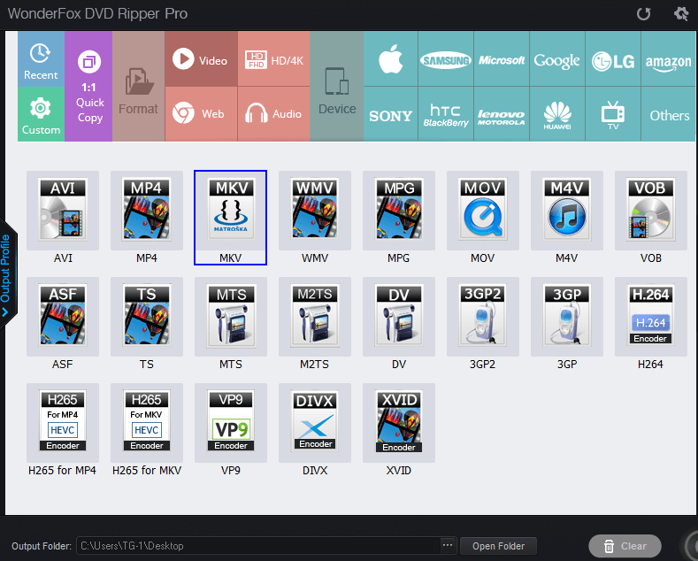The height and width of the screenshot is (561, 698).
Task: Browse output folder with ellipsis button
Action: click(448, 545)
